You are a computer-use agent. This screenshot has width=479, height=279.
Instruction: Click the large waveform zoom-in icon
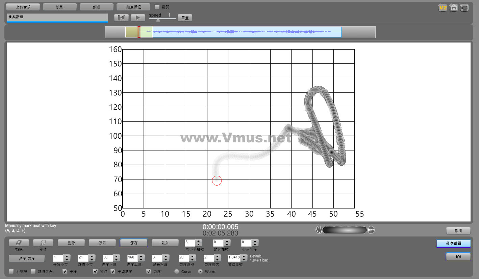click(x=371, y=230)
